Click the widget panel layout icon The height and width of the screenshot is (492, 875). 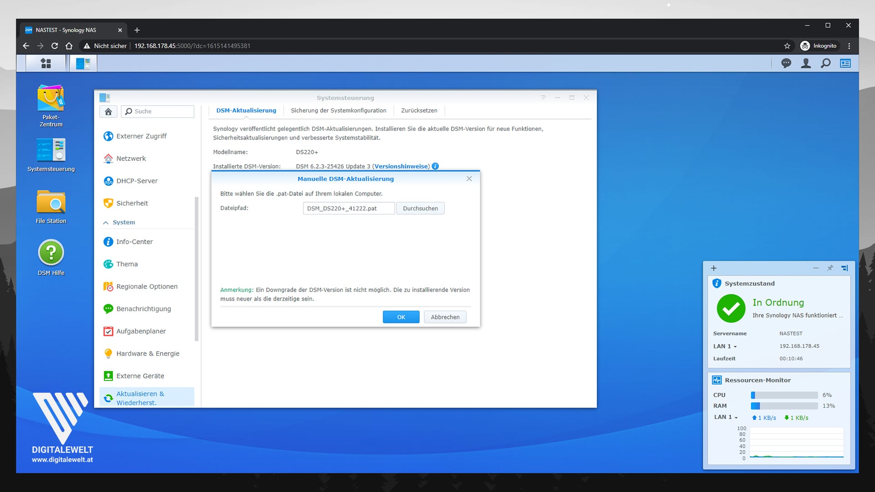[844, 268]
